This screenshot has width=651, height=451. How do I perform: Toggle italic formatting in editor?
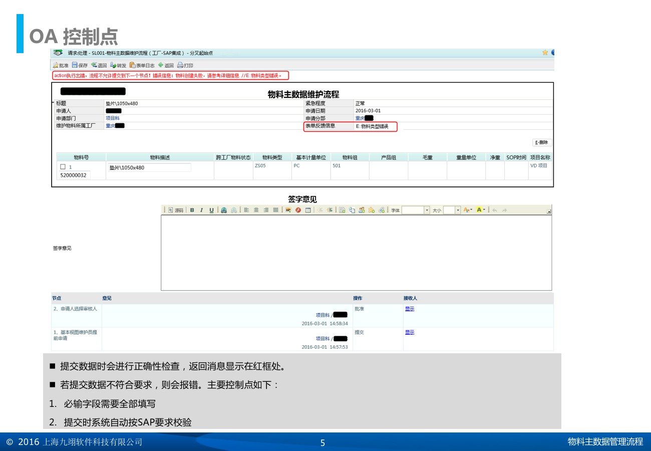201,210
